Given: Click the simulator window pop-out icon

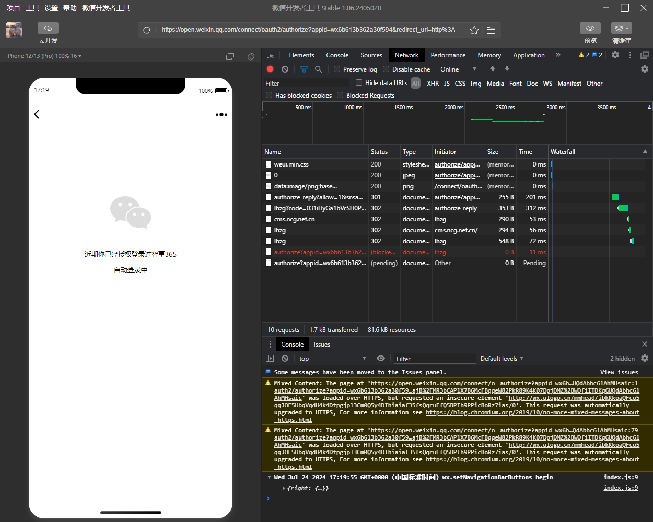Looking at the screenshot, I should pyautogui.click(x=230, y=56).
